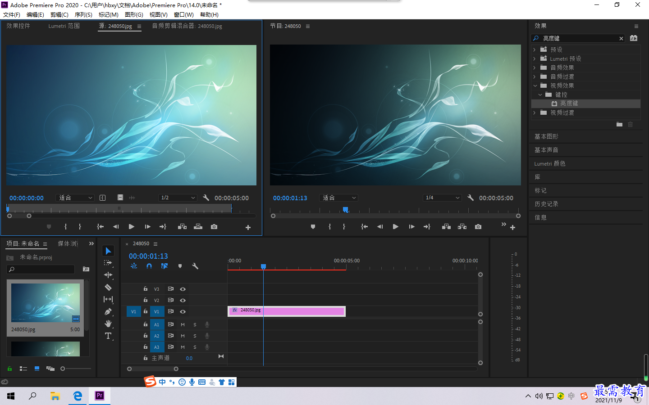Viewport: 649px width, 405px height.
Task: Step forward one frame in Source monitor
Action: [x=147, y=227]
